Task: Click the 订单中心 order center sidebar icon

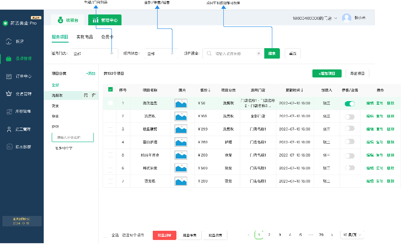Action: [9, 76]
